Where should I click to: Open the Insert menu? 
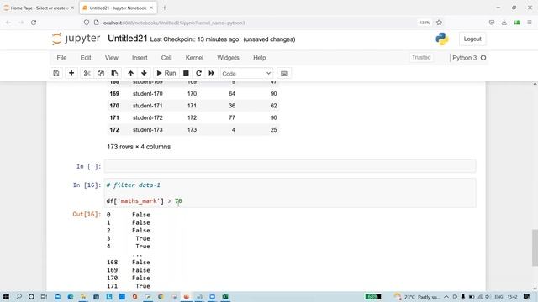140,58
